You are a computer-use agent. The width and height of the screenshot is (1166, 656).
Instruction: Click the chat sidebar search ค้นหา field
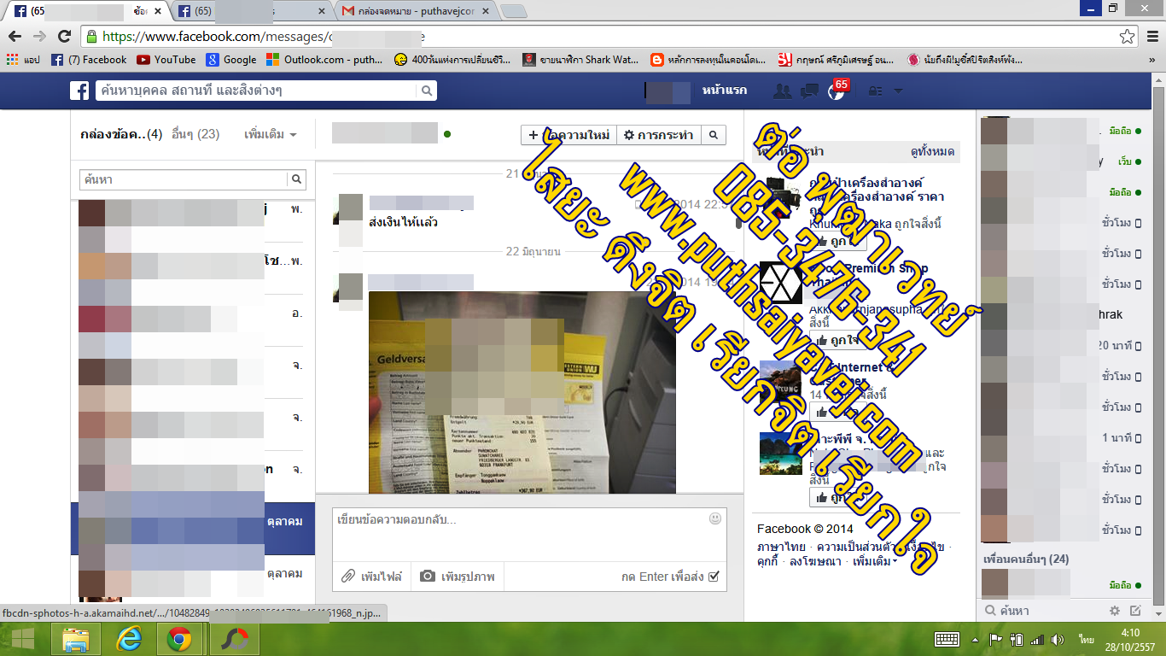1041,611
